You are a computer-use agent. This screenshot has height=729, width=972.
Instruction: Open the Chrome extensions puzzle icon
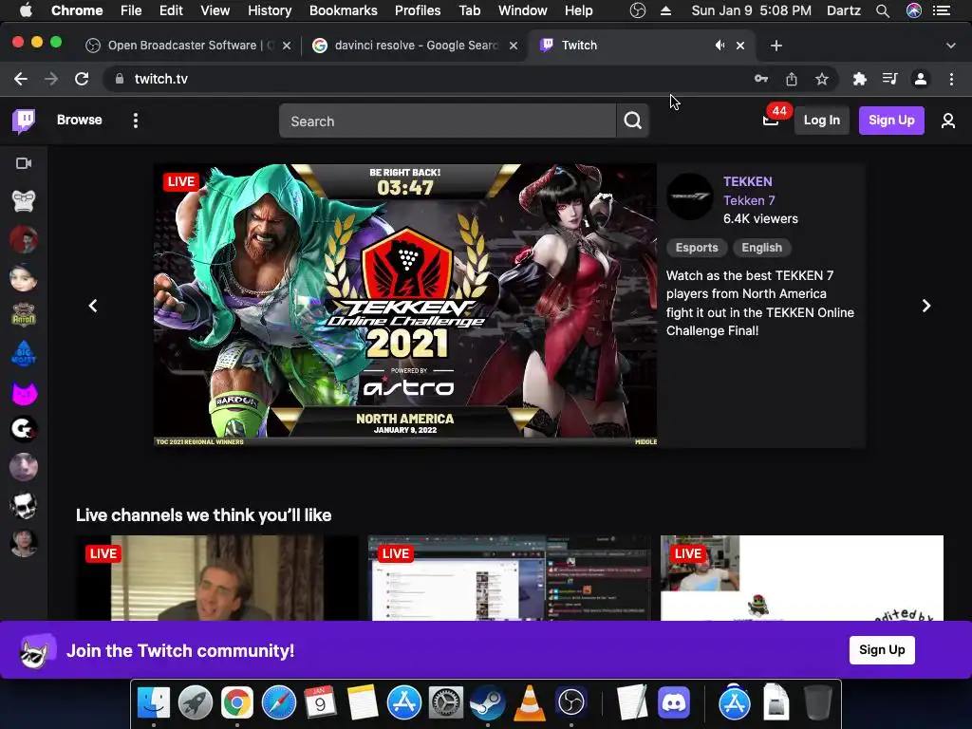point(859,79)
